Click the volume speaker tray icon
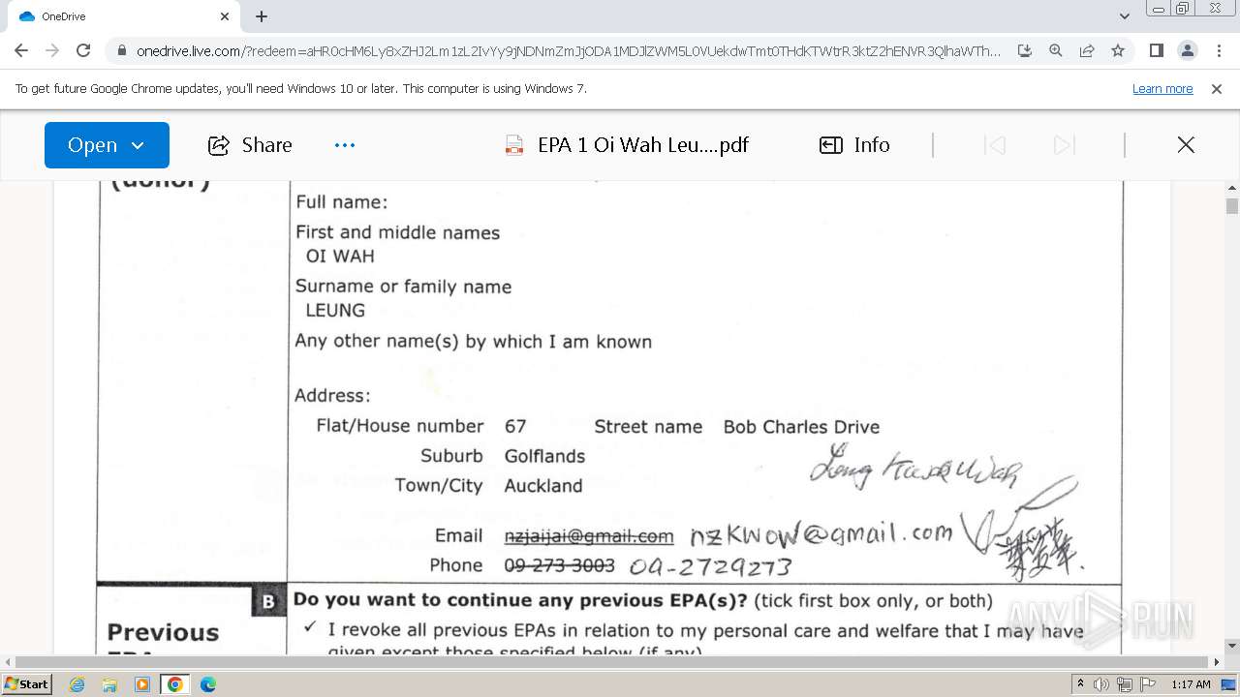Viewport: 1240px width, 697px height. point(1101,684)
